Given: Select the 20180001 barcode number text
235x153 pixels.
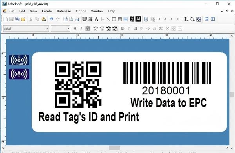Looking at the screenshot, I should tap(166, 90).
